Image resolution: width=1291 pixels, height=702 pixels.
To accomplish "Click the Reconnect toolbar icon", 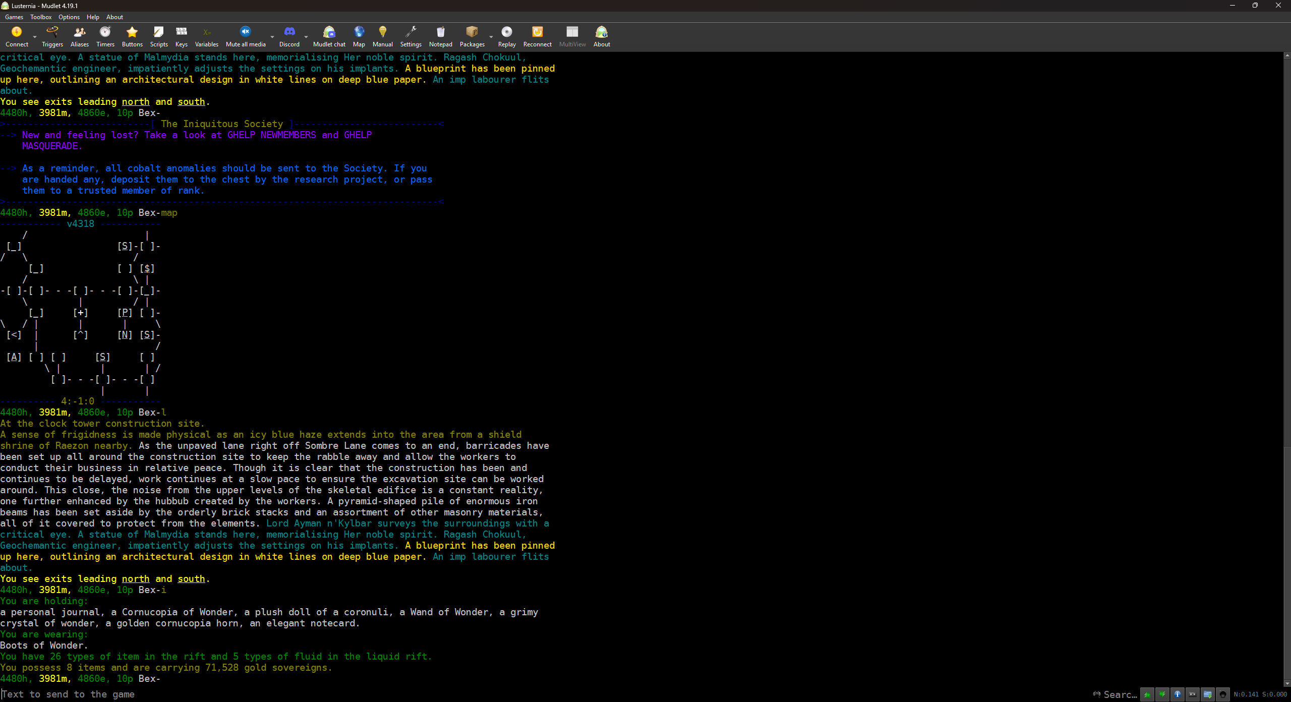I will (537, 36).
